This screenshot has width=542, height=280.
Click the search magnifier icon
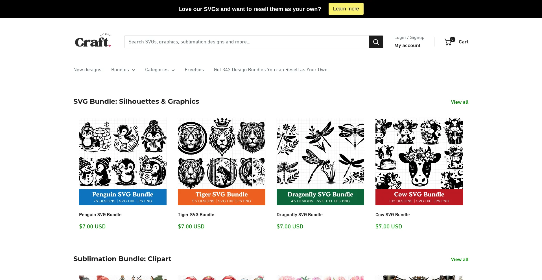pyautogui.click(x=376, y=41)
